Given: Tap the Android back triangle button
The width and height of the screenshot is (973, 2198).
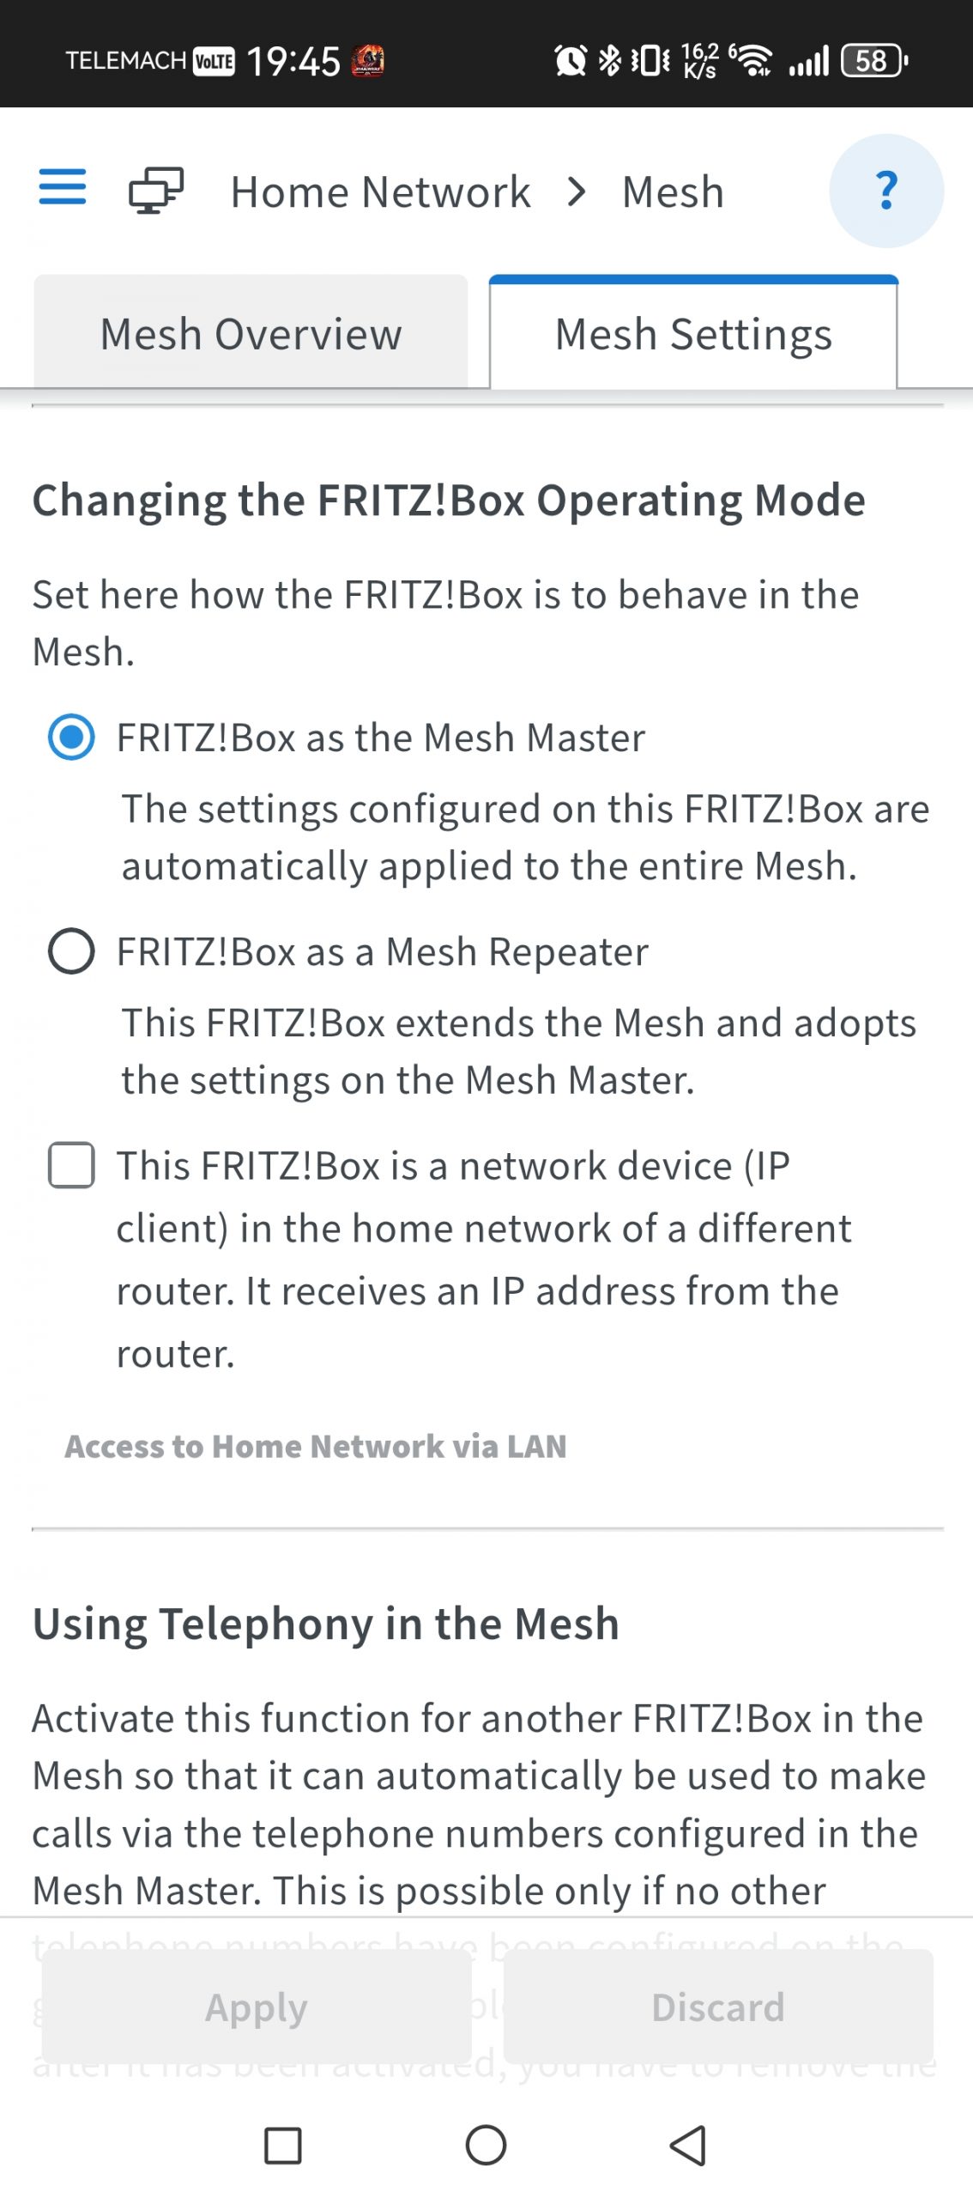Looking at the screenshot, I should pos(688,2146).
